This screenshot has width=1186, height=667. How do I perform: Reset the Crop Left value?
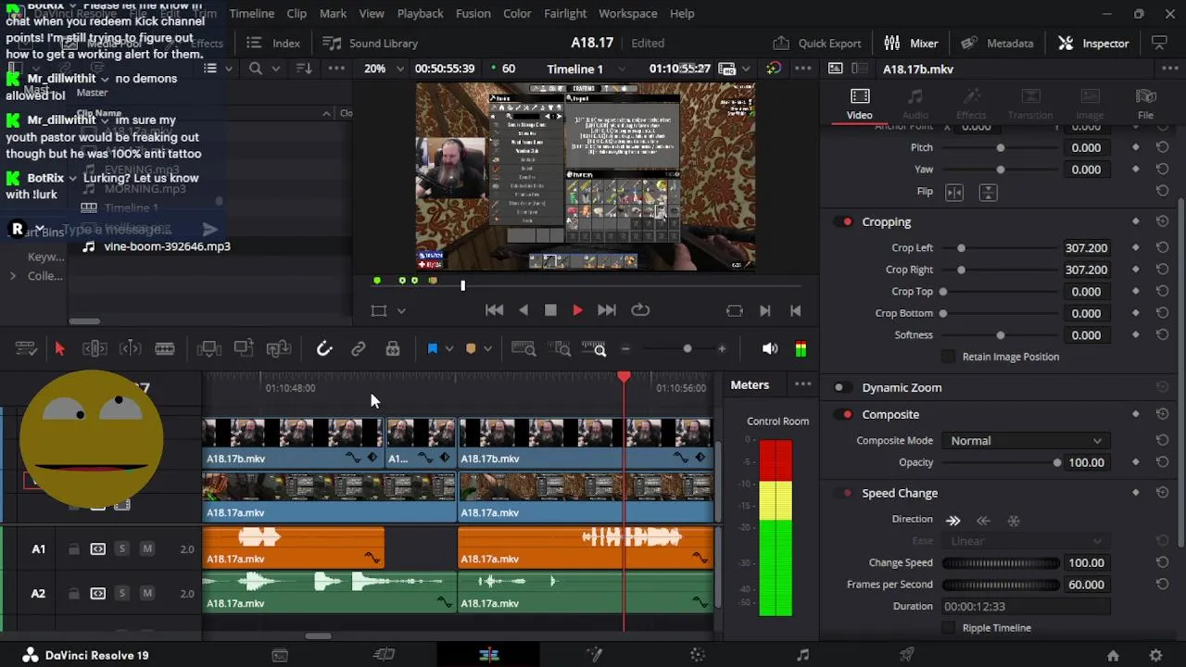(x=1162, y=248)
